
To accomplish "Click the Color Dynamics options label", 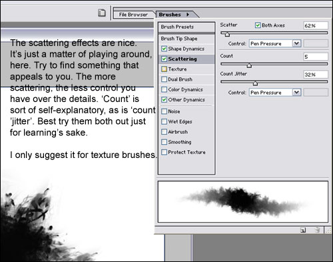I will tap(185, 89).
